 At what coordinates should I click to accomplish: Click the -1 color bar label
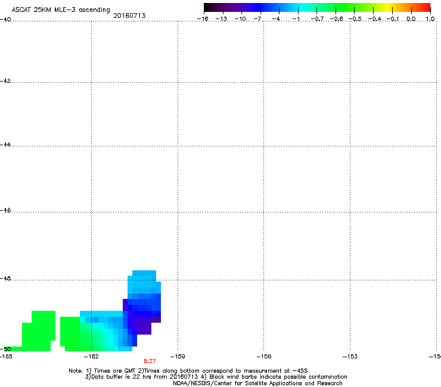pyautogui.click(x=296, y=19)
